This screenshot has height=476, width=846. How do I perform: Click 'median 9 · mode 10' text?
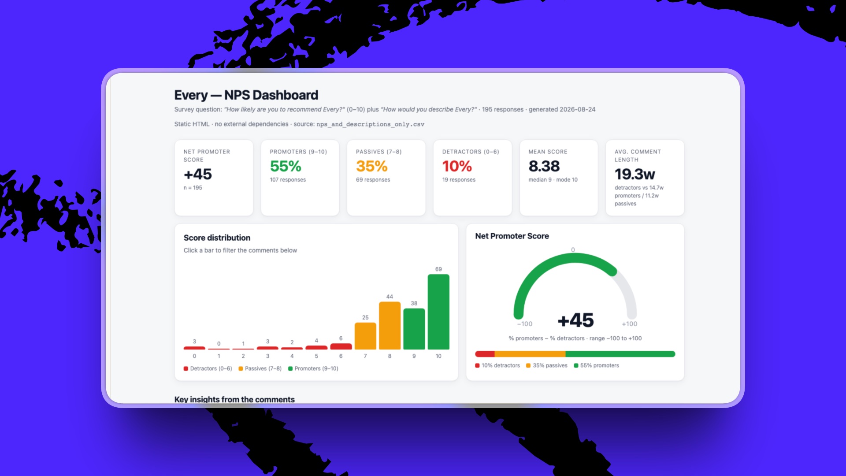(x=553, y=180)
